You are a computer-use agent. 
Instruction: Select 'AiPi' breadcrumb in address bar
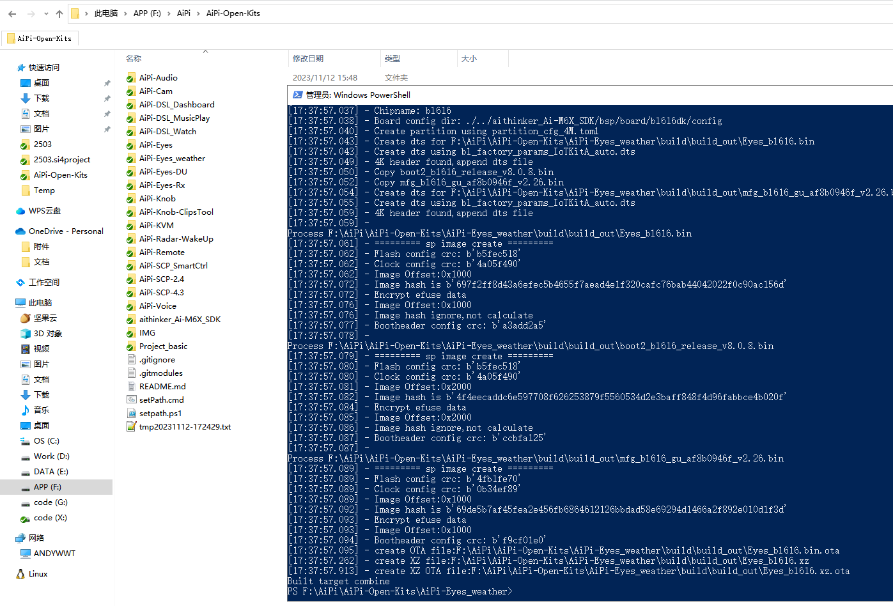pyautogui.click(x=183, y=13)
